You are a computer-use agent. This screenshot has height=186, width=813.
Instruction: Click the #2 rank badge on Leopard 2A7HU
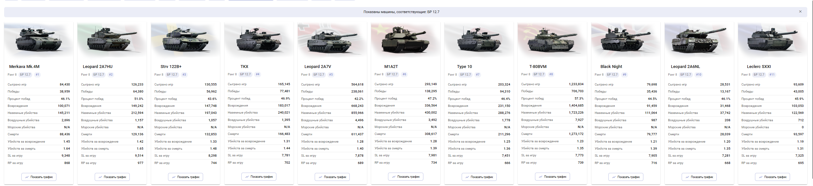point(111,75)
